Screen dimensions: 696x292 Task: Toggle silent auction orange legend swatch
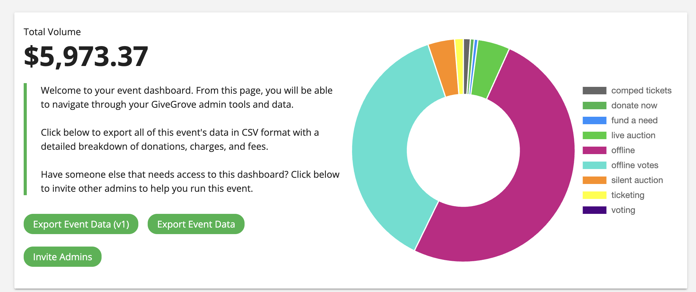(594, 180)
